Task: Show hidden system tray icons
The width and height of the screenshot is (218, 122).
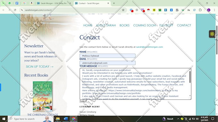Action: point(178,119)
